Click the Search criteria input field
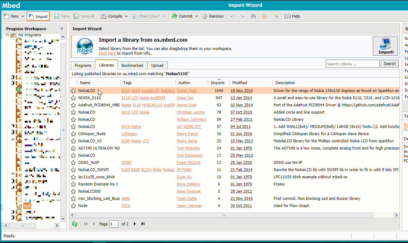This screenshot has height=243, width=408. tap(352, 64)
